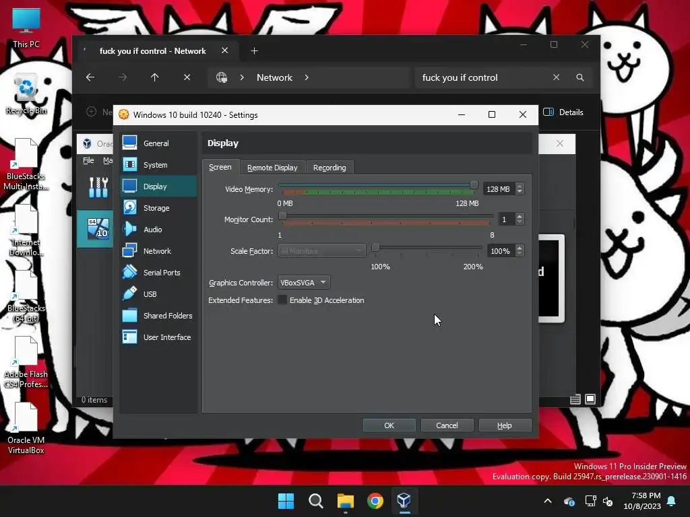Close the fuck you if control File Explorer tab

click(225, 50)
